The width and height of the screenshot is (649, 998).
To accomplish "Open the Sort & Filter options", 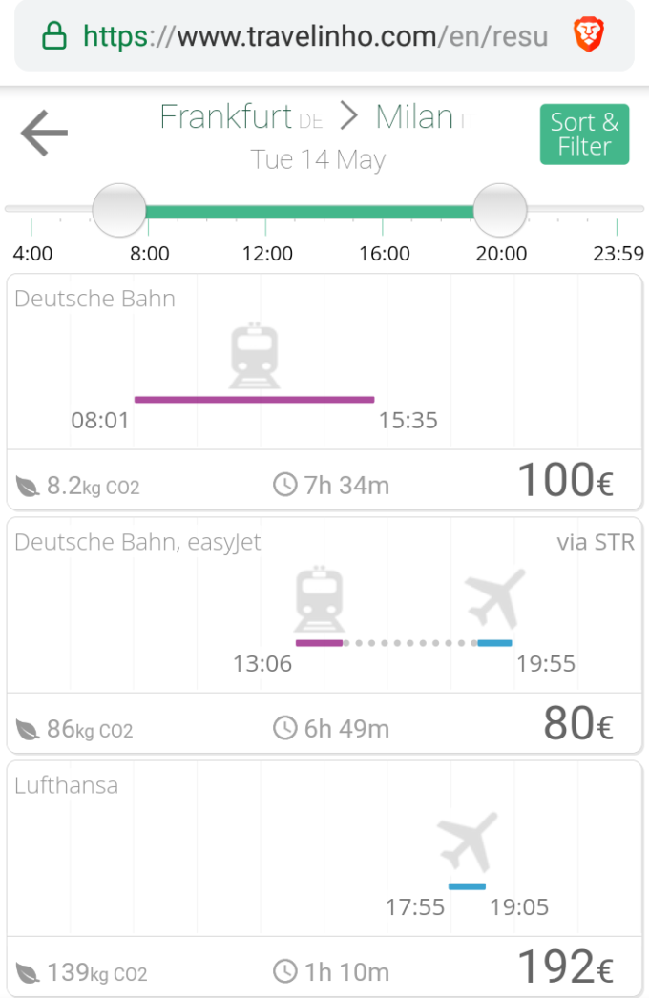I will coord(584,135).
